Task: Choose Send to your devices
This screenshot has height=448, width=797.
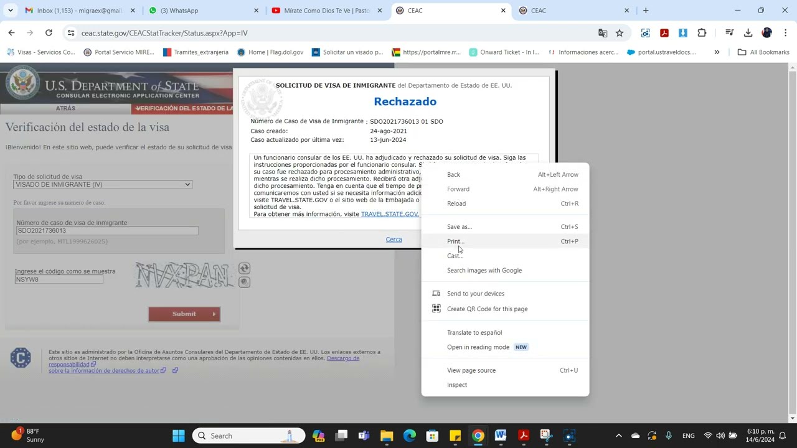Action: click(505, 294)
